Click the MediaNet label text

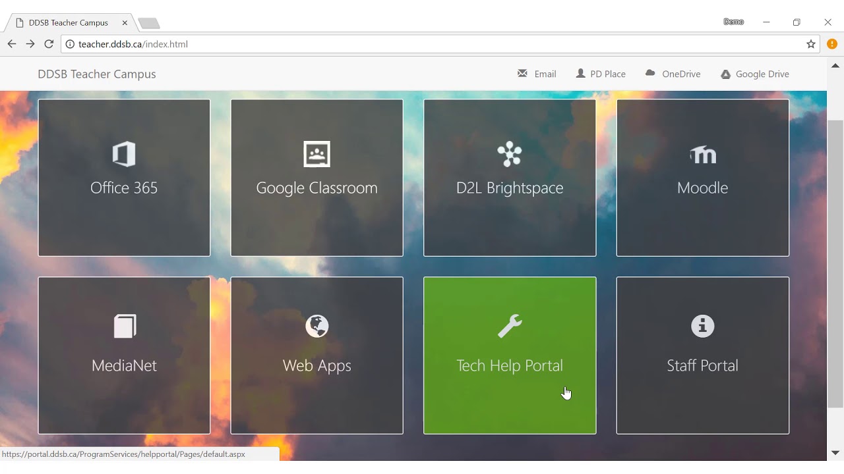[124, 365]
